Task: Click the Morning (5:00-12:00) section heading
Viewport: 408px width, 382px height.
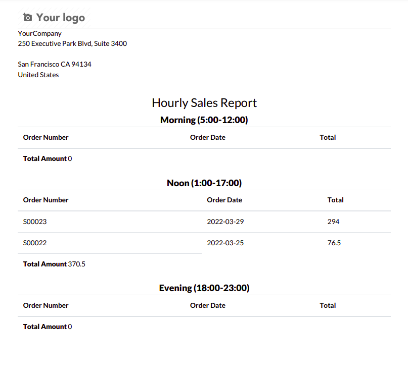Action: pos(204,120)
